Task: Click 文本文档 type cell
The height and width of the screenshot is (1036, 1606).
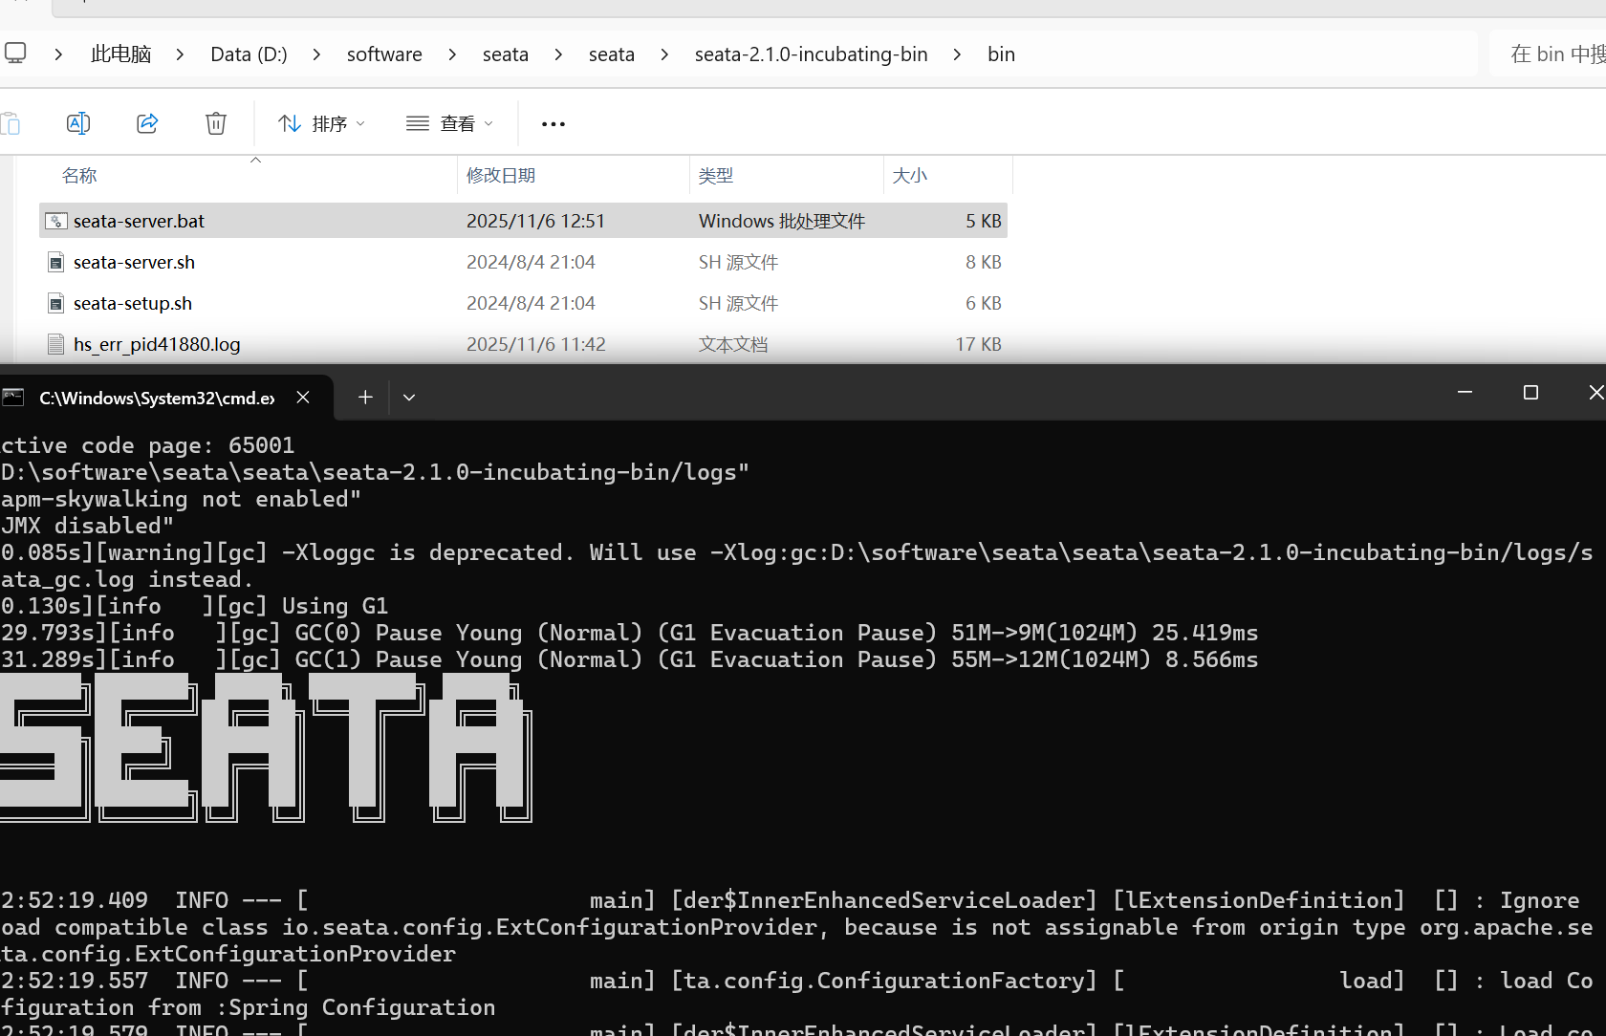Action: tap(733, 344)
